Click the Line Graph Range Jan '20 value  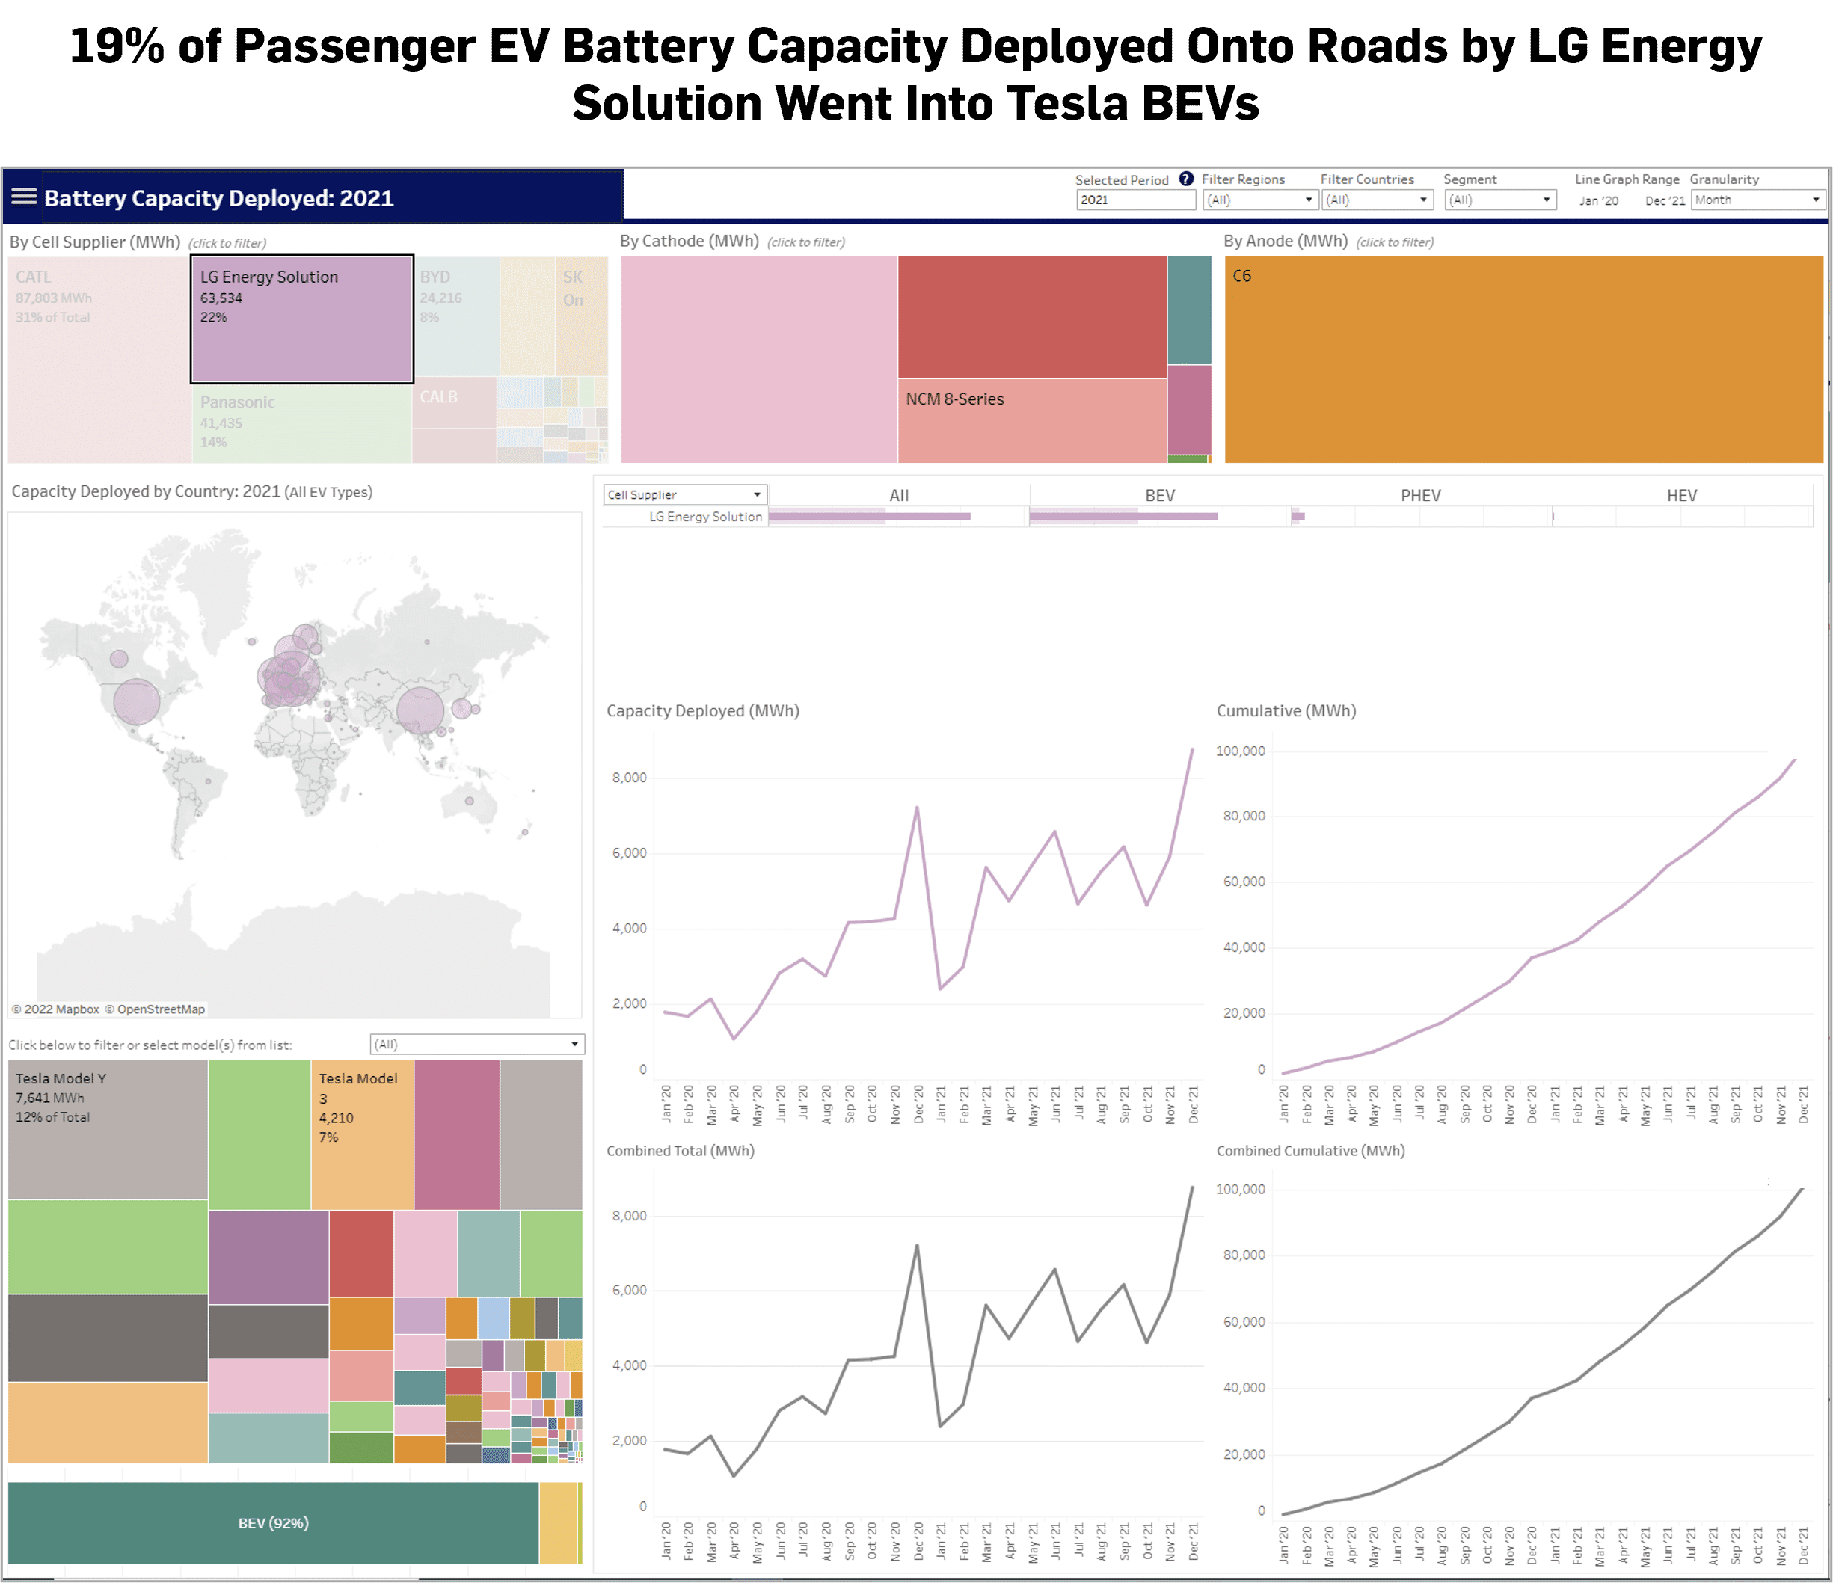pyautogui.click(x=1599, y=200)
